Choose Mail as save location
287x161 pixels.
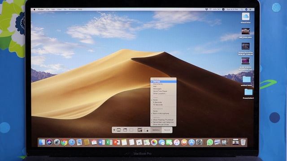tap(163, 86)
